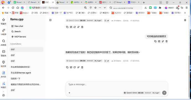This screenshot has height=100, width=191.
Task: Open chat settings gear at top right
Action: [185, 20]
